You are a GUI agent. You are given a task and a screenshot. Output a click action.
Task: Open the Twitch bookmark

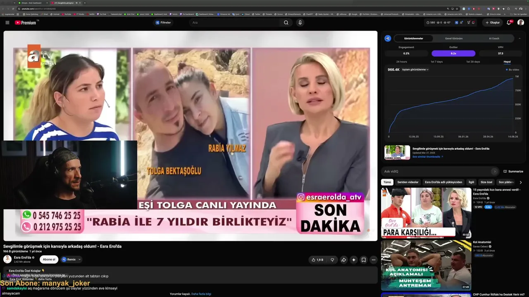[174, 14]
